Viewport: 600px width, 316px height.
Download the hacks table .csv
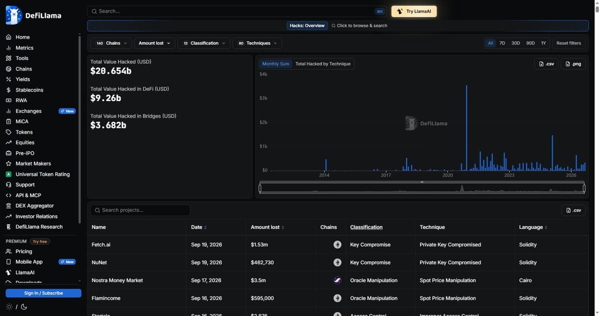573,210
